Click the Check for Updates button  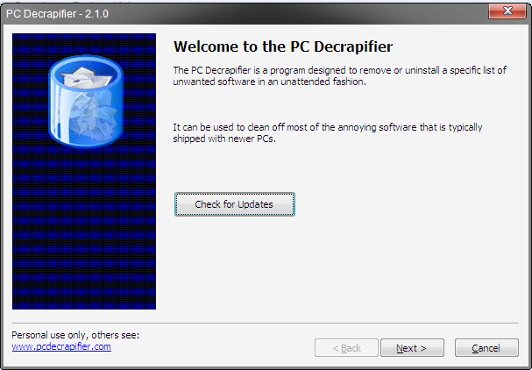[234, 204]
